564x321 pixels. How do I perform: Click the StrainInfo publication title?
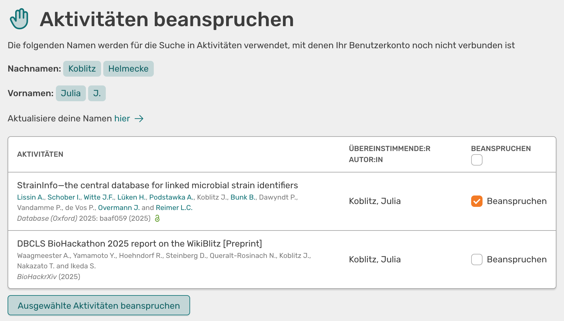coord(157,185)
